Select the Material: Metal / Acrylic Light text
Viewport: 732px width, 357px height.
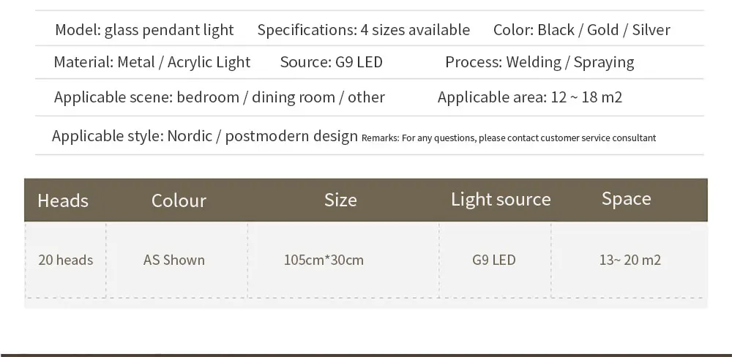pyautogui.click(x=152, y=62)
